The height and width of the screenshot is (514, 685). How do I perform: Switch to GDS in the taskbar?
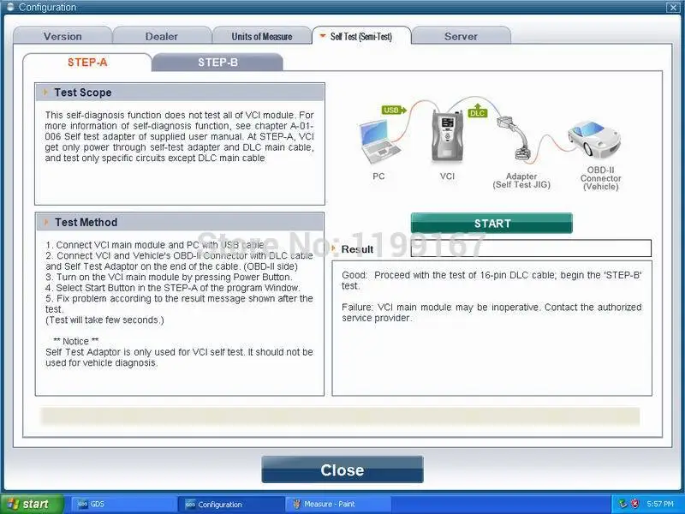(123, 504)
